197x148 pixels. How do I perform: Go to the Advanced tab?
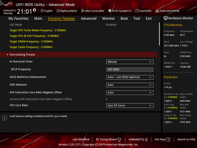[89, 19]
